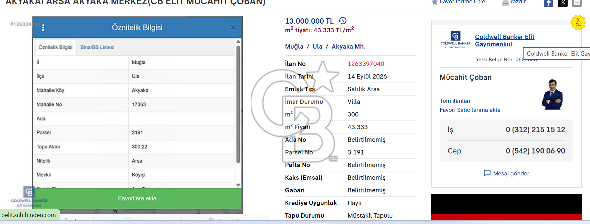This screenshot has height=224, width=590.
Task: Click the Cep phone number 0 (542) 190 06 90
Action: click(535, 151)
